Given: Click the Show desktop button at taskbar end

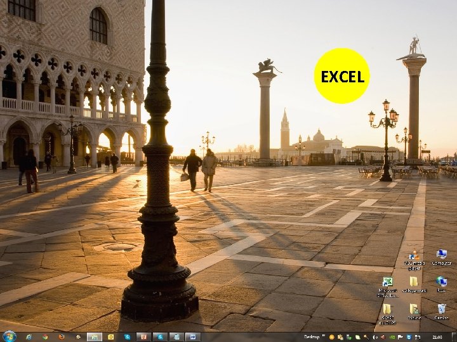Looking at the screenshot, I should (454, 338).
